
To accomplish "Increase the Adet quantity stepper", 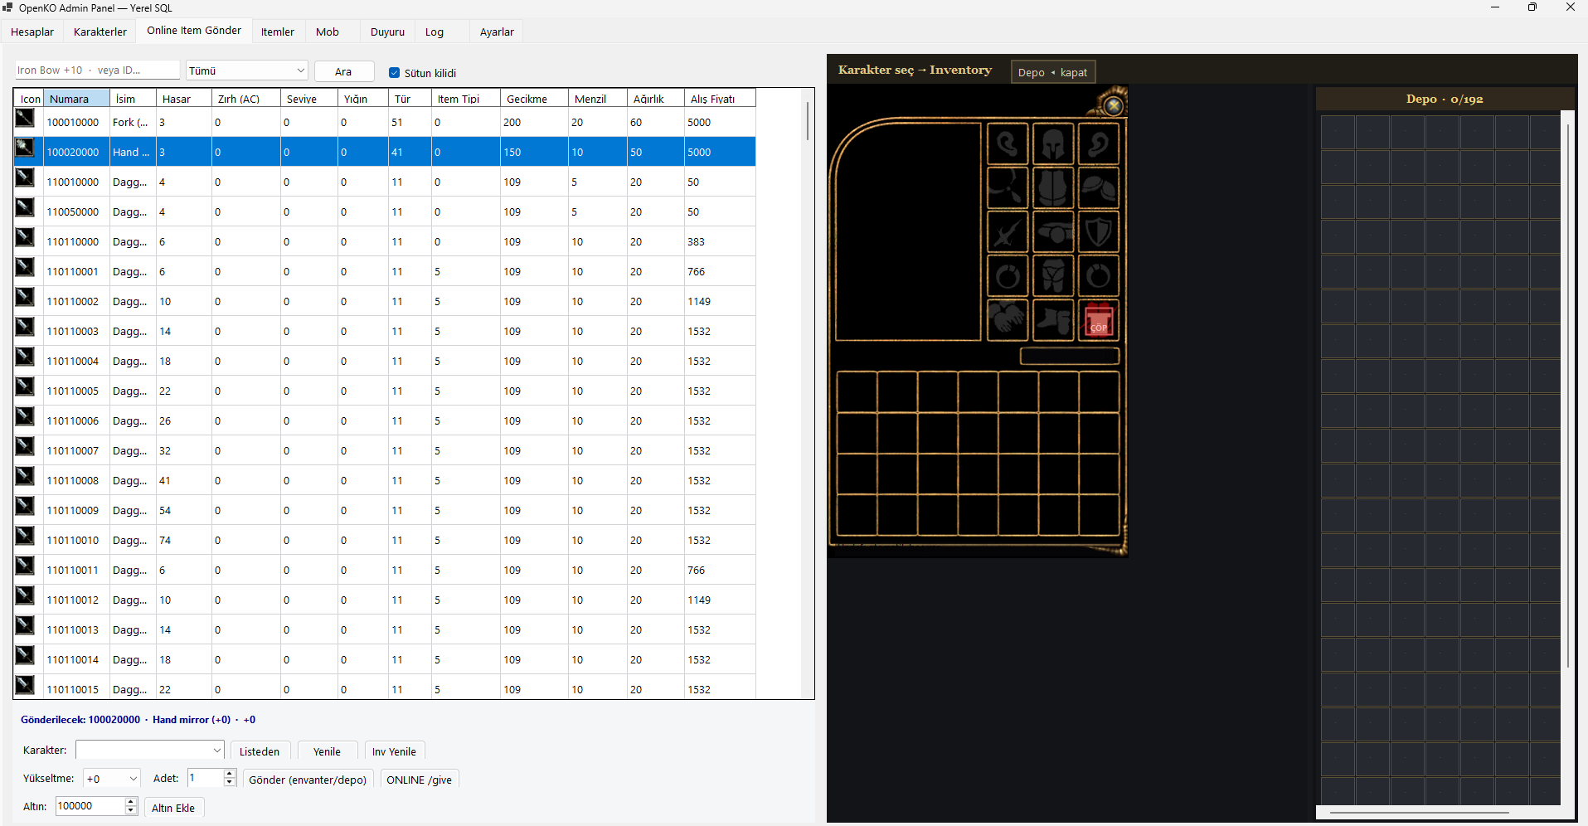I will coord(230,774).
